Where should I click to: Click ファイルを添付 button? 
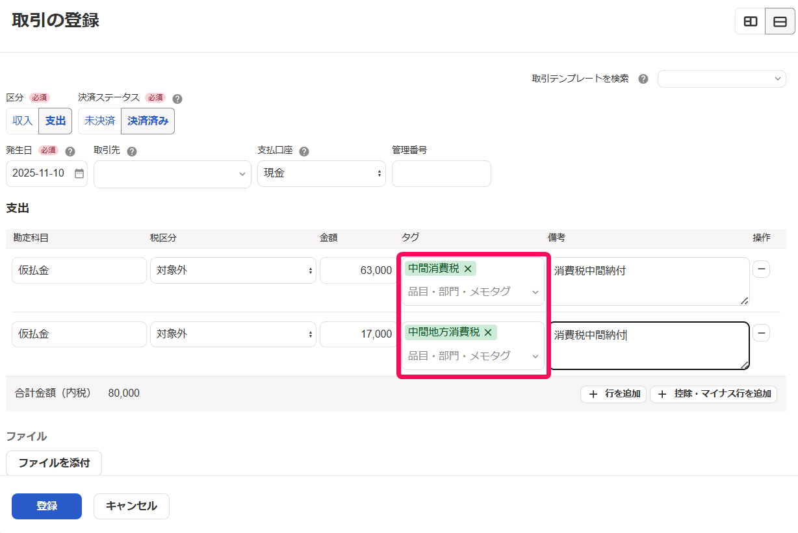point(54,464)
